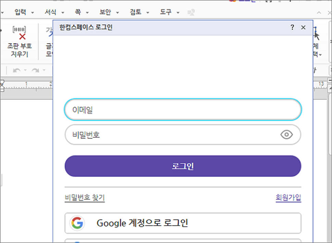Click the grayed icon after 도구 menu
This screenshot has width=332, height=243.
[x=191, y=12]
